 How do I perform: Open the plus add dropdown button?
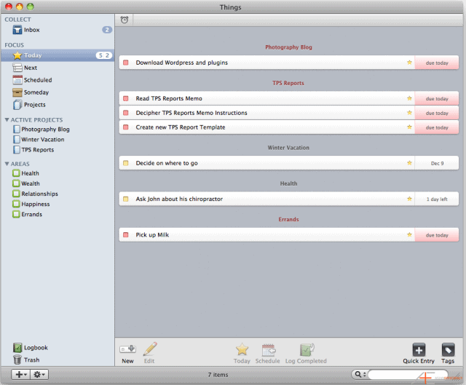point(21,375)
